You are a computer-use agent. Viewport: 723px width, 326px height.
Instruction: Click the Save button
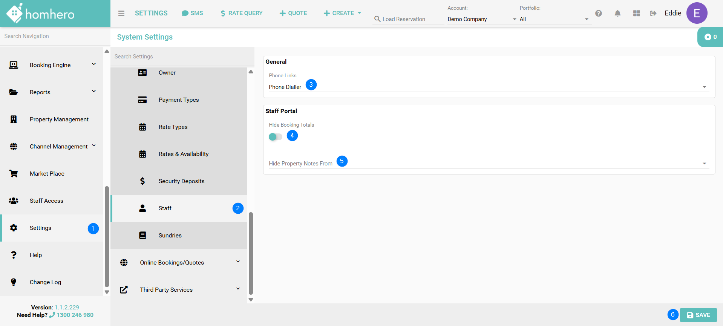pos(698,315)
